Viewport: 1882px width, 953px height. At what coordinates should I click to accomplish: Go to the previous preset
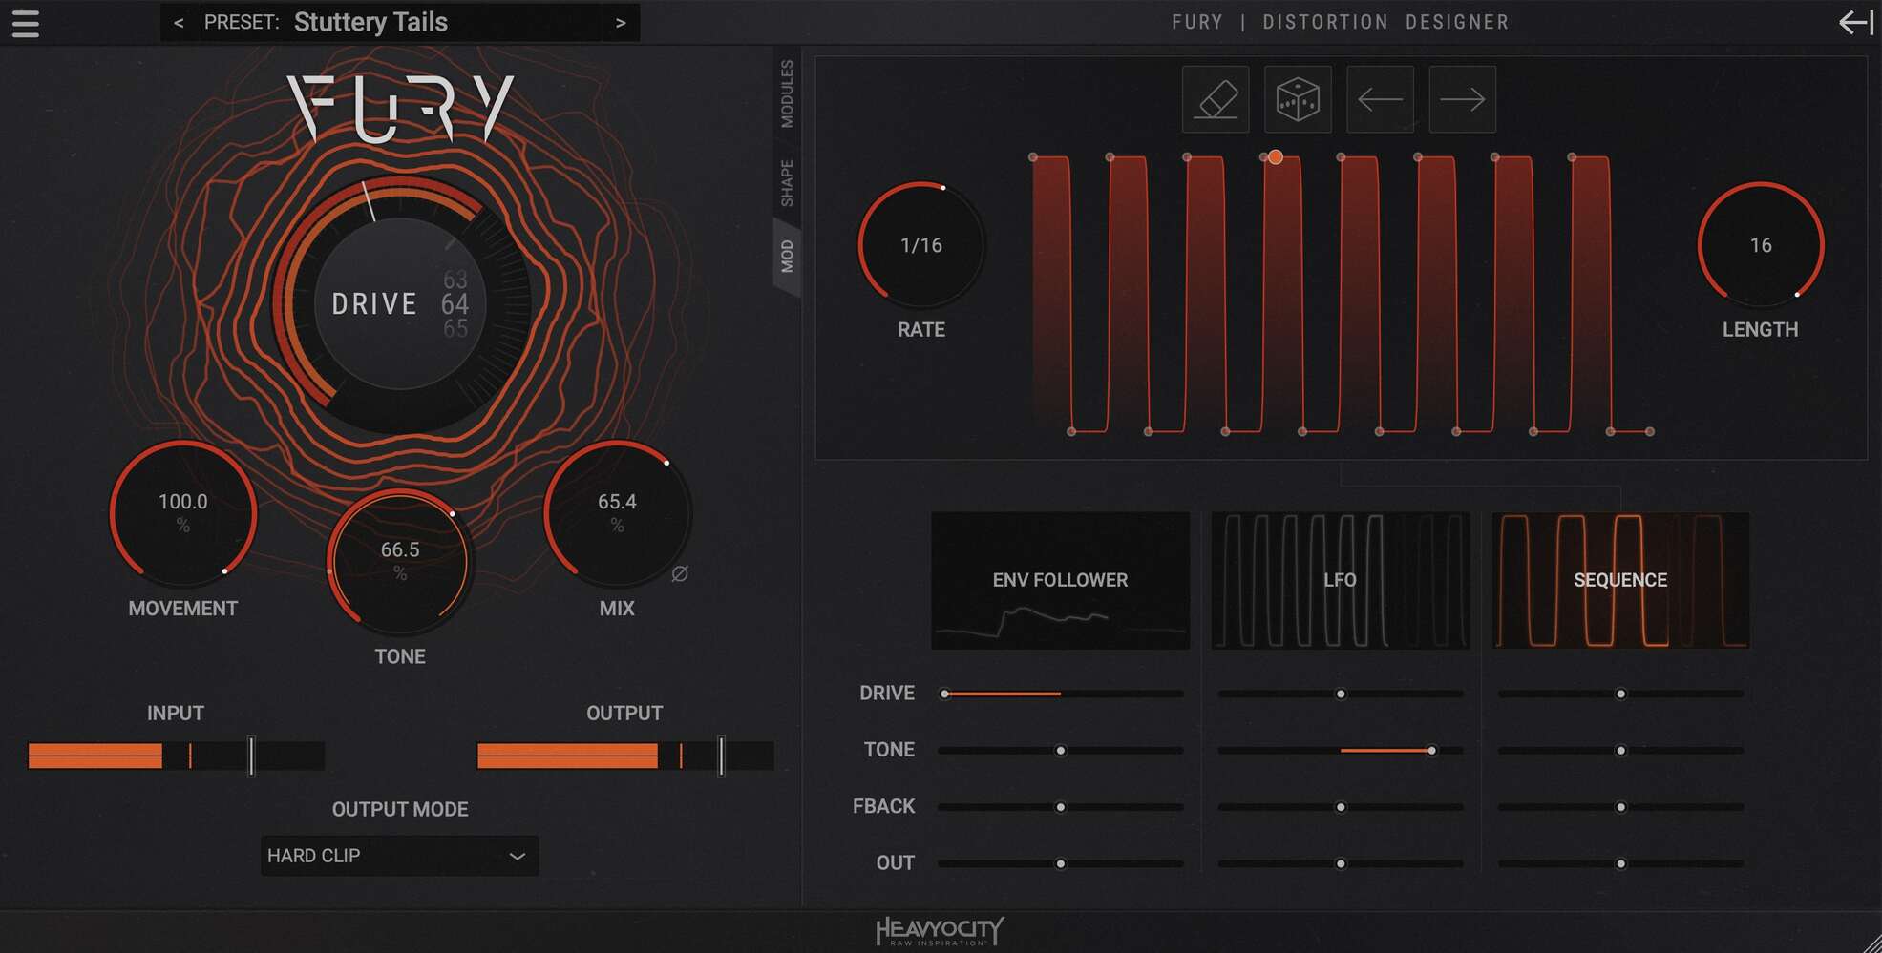[x=178, y=22]
